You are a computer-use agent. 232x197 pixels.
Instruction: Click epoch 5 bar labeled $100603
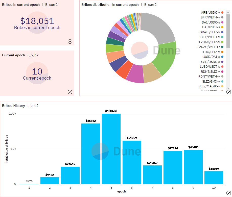[111, 149]
